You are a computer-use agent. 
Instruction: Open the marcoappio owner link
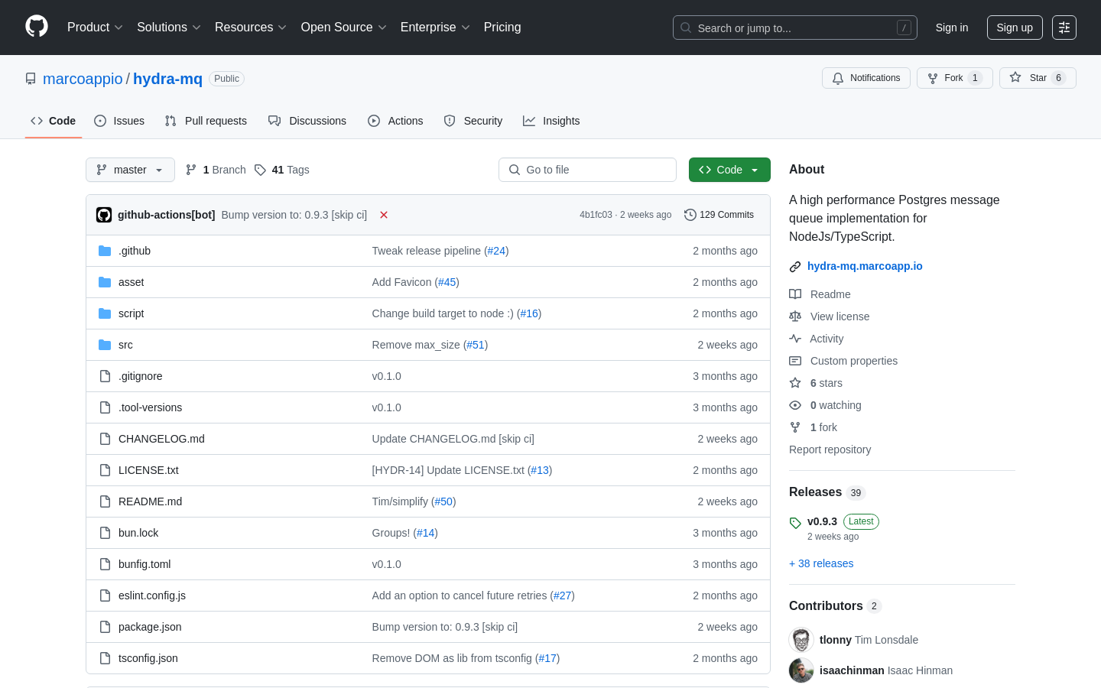(83, 79)
